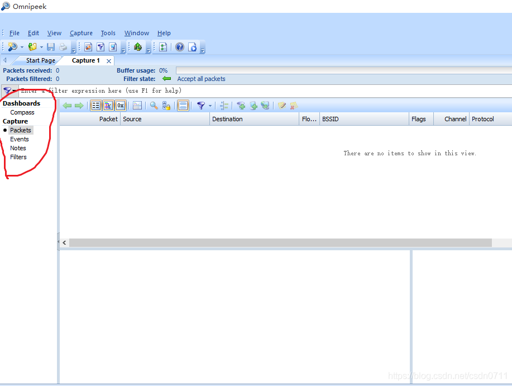Viewport: 512px width, 386px height.
Task: Open the Tools menu
Action: pyautogui.click(x=108, y=33)
